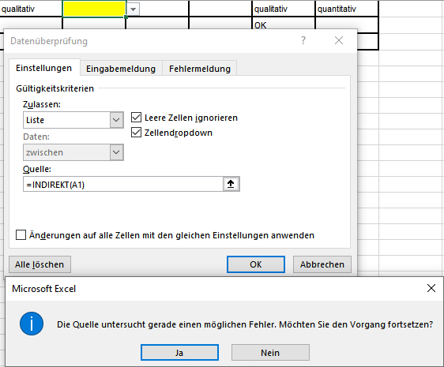444x367 pixels.
Task: Select the yellow highlighted cell
Action: coord(94,9)
